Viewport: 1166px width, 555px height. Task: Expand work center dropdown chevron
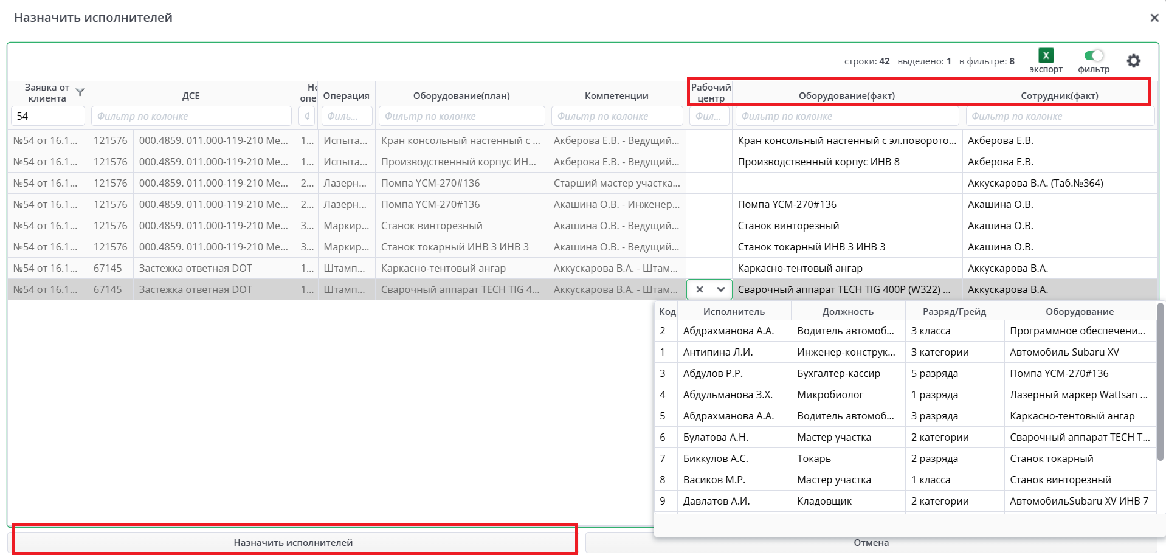point(720,289)
